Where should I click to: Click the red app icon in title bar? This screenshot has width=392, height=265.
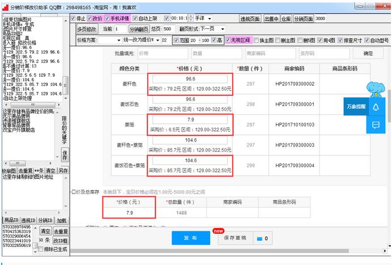tap(6, 7)
